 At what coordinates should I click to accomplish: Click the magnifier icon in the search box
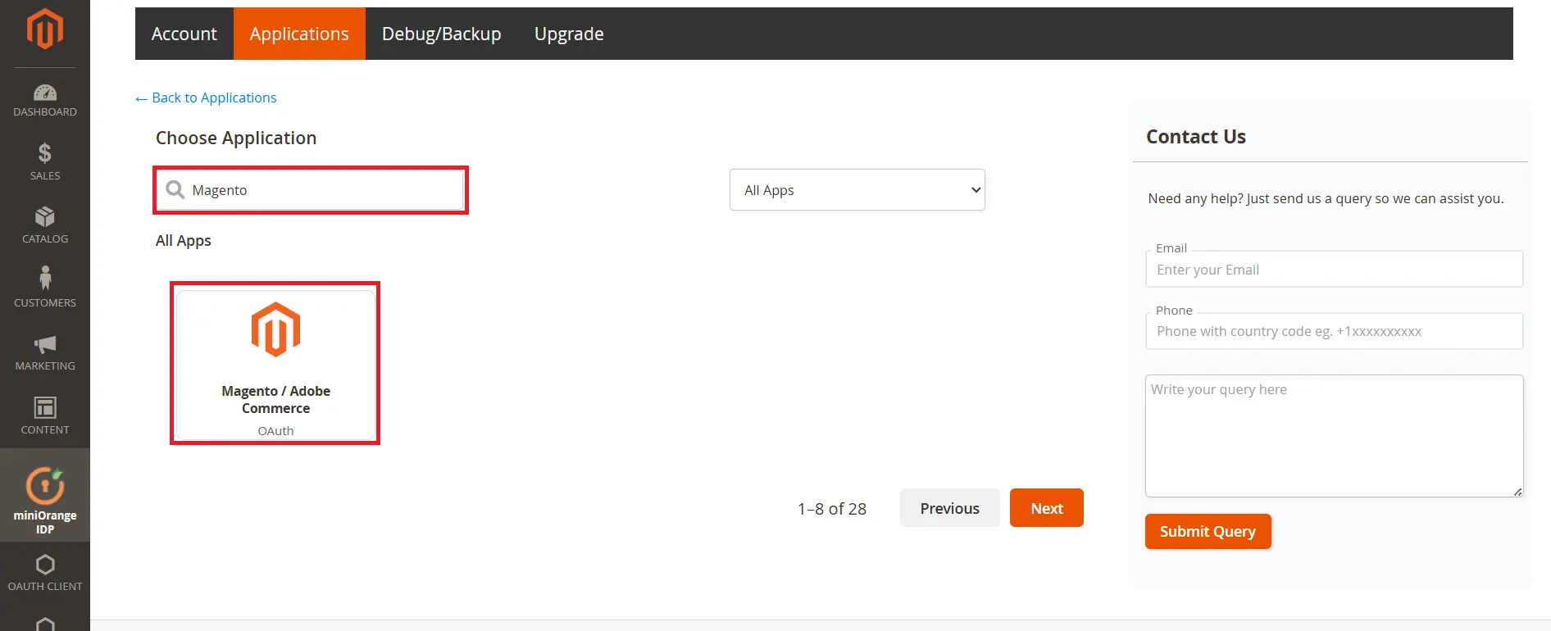tap(175, 190)
